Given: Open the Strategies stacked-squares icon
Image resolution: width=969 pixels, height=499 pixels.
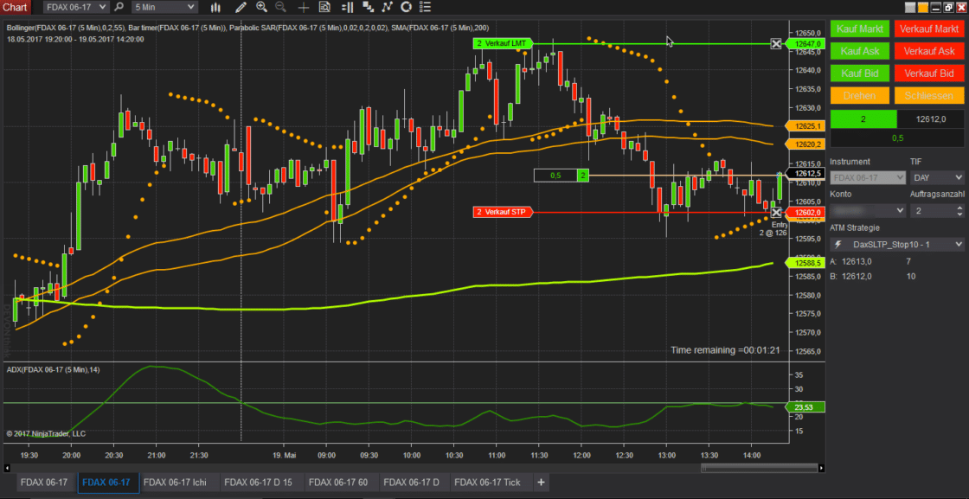Looking at the screenshot, I should click(367, 7).
